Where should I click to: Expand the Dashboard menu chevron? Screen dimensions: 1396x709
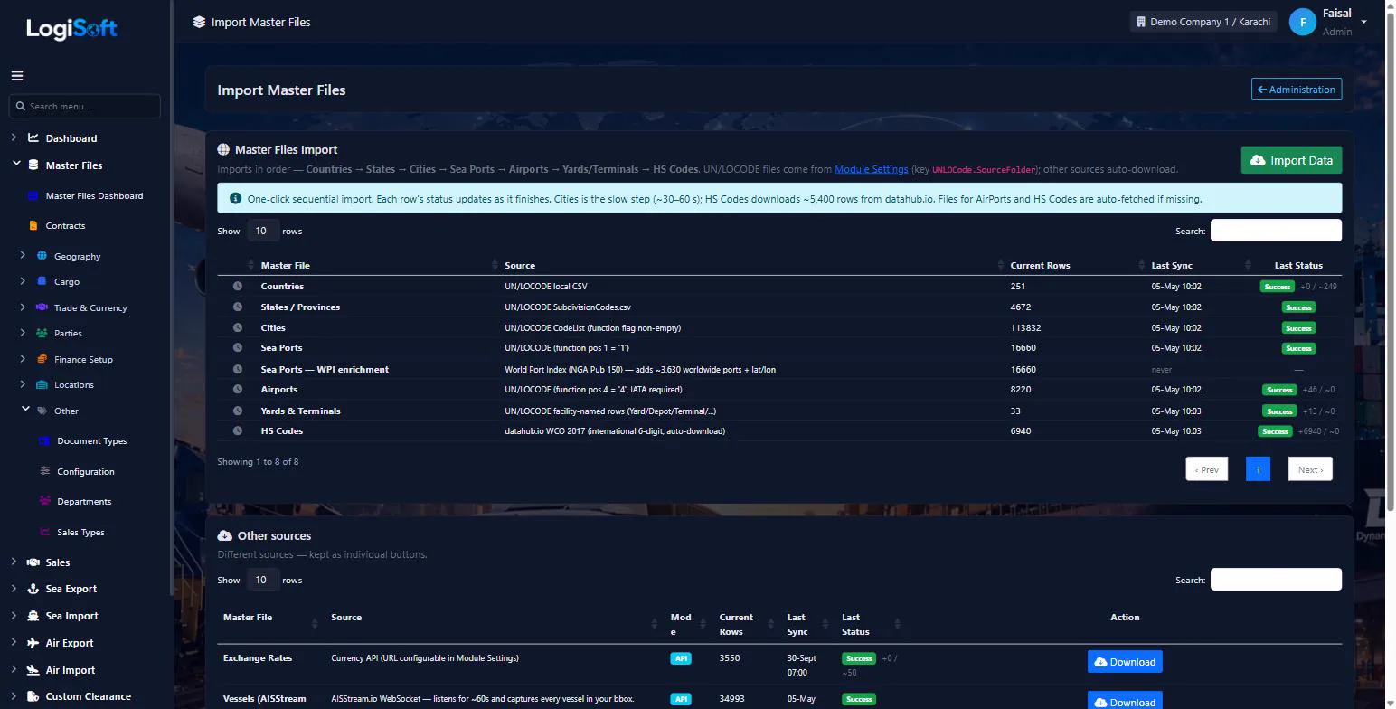coord(14,138)
